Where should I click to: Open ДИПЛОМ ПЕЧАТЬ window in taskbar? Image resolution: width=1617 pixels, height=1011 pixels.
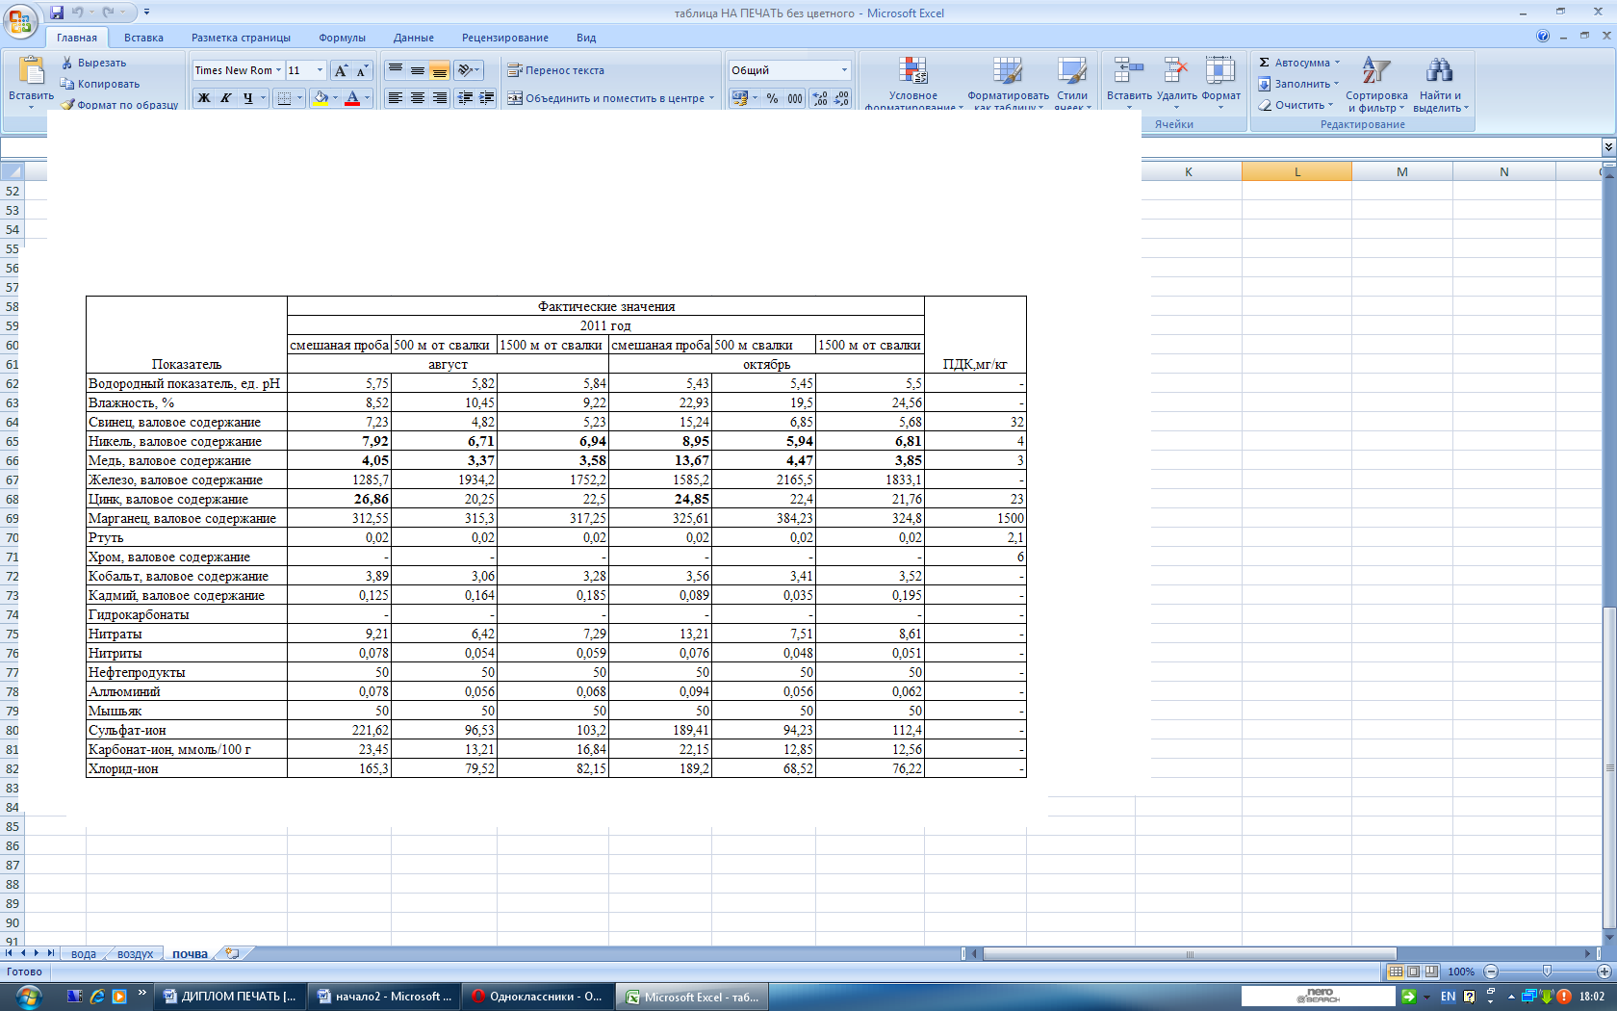[x=230, y=997]
